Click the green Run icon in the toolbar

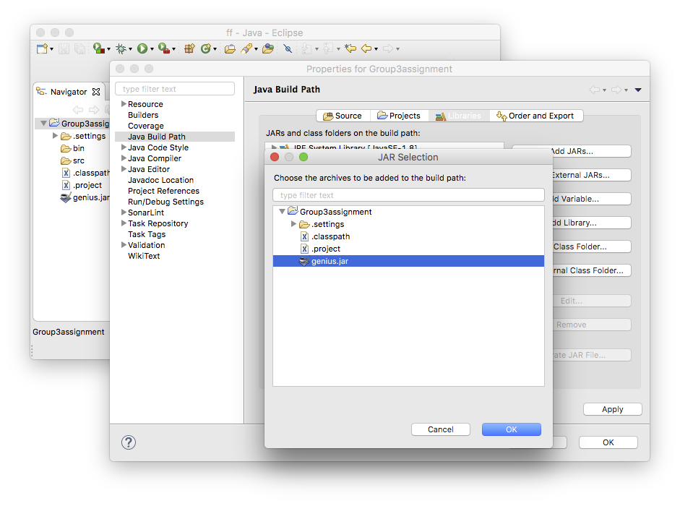[142, 48]
